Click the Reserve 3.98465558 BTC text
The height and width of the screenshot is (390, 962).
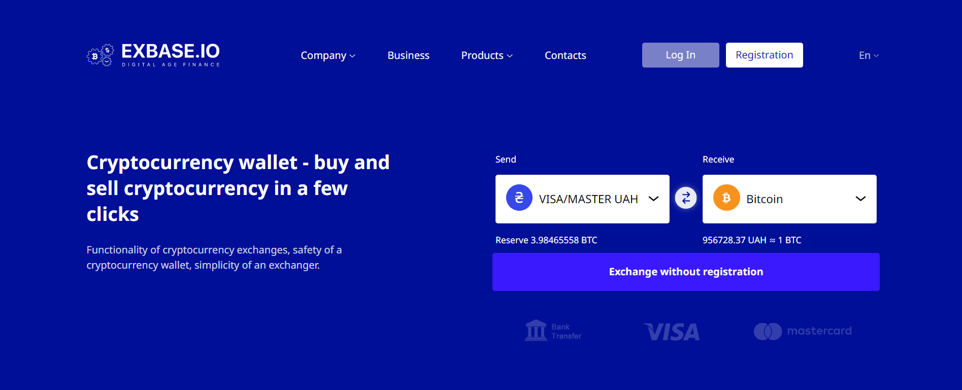pos(546,240)
